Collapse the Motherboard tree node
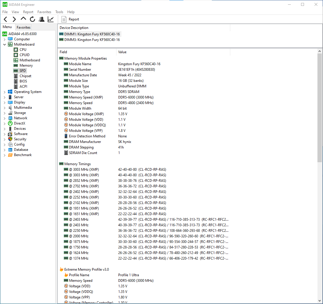This screenshot has width=323, height=304. click(4, 44)
